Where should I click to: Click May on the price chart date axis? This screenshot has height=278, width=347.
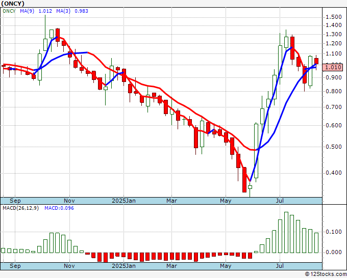(226, 201)
